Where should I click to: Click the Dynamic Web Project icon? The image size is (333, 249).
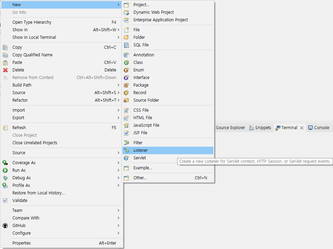click(127, 12)
